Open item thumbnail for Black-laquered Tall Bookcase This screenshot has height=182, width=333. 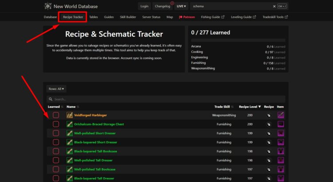coord(281,151)
